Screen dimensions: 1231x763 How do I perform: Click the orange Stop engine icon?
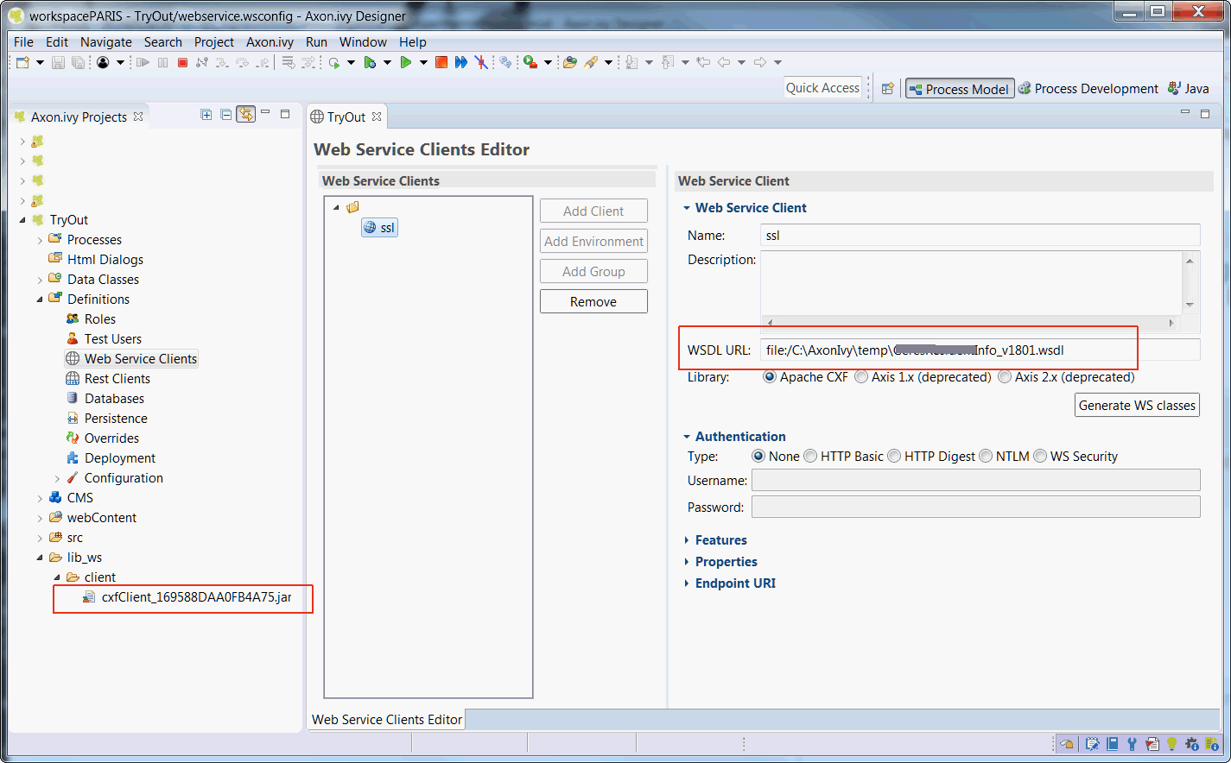[441, 62]
